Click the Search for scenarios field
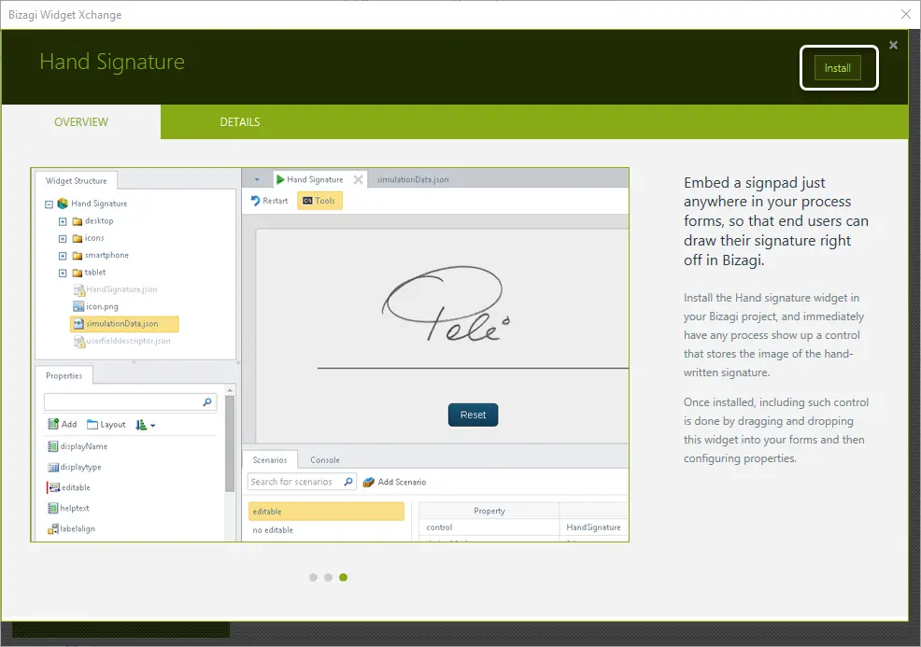The image size is (921, 647). coord(295,482)
